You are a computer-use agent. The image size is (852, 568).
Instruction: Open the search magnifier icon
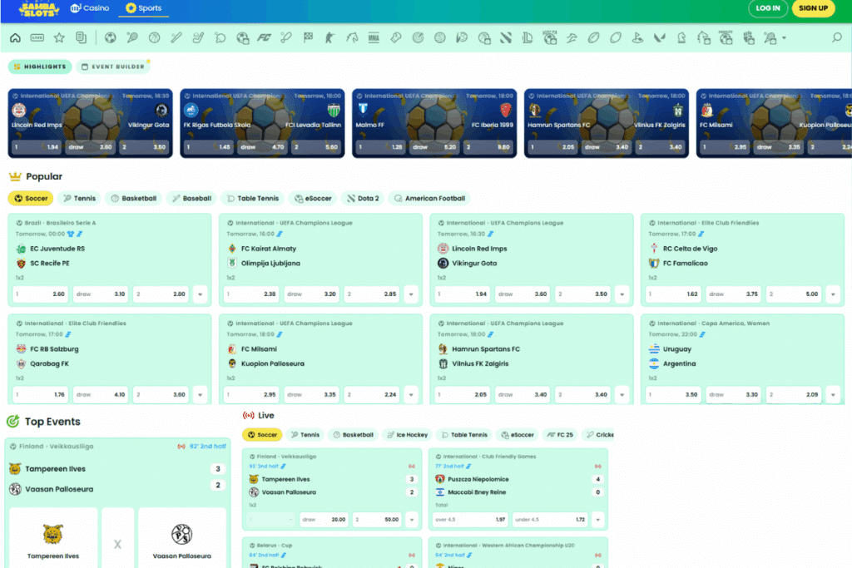pyautogui.click(x=838, y=37)
